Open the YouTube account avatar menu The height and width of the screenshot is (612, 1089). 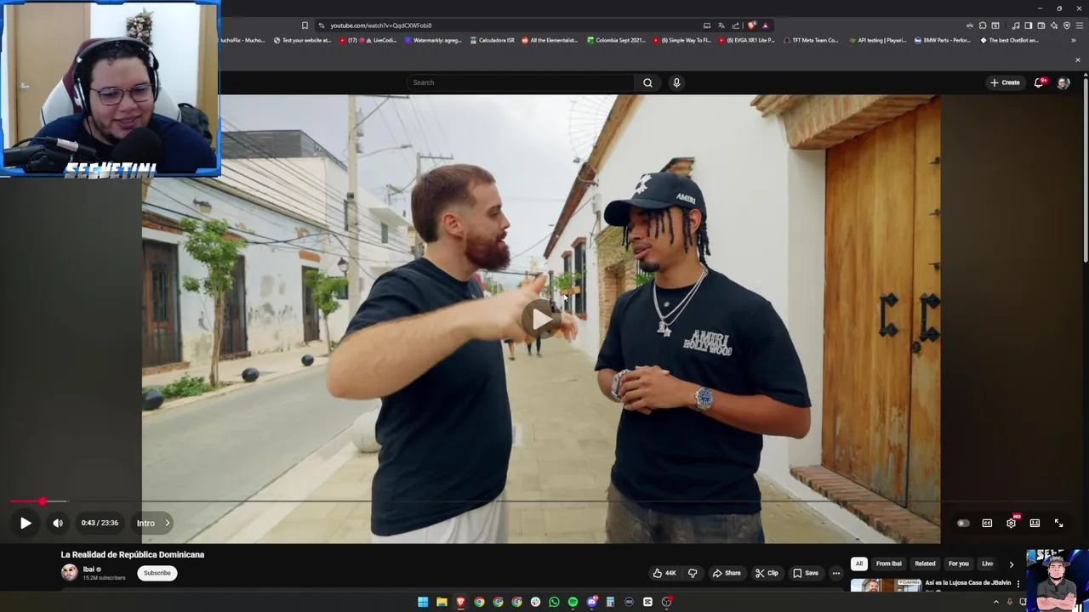(1063, 82)
